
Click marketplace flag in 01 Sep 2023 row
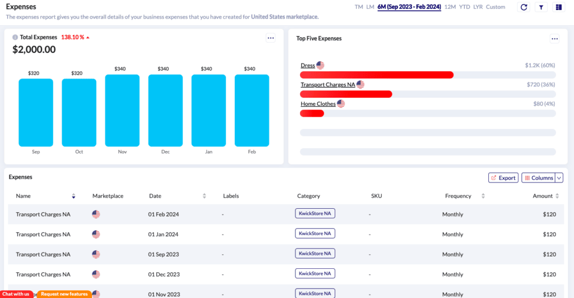tap(96, 254)
